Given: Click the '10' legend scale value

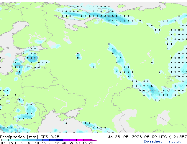Looking at the screenshot, I should point(37,143).
